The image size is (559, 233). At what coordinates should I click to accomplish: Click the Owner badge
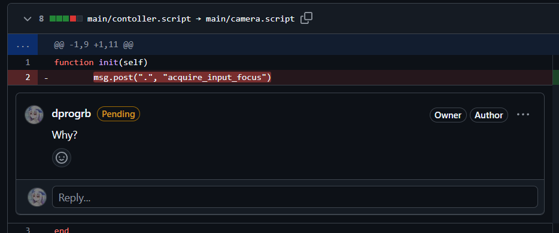[448, 115]
